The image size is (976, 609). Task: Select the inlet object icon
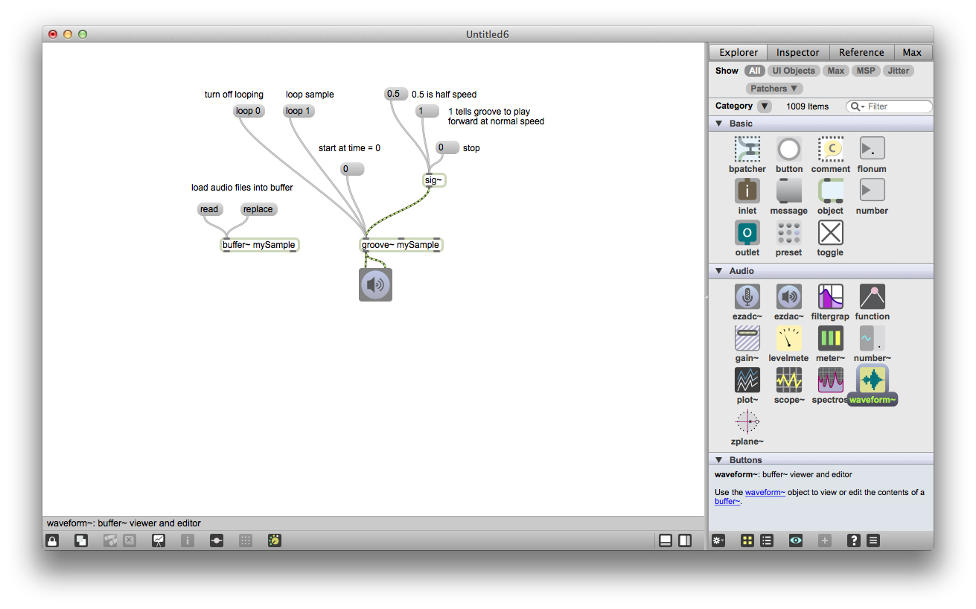[x=747, y=191]
